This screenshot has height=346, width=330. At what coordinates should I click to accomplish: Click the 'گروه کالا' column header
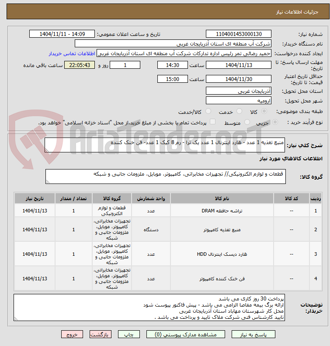point(112,198)
